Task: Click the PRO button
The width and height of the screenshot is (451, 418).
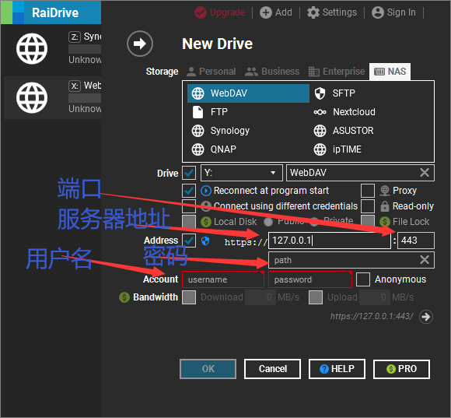Action: [401, 369]
